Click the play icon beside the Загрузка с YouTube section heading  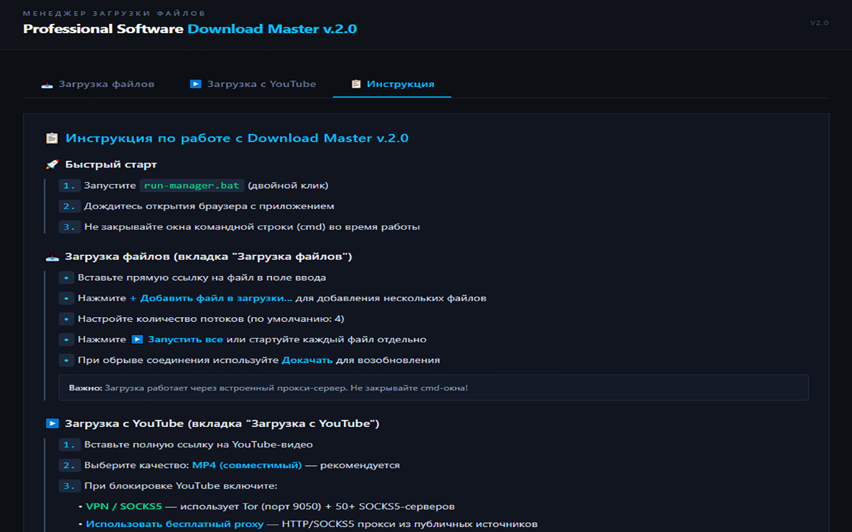click(x=51, y=424)
